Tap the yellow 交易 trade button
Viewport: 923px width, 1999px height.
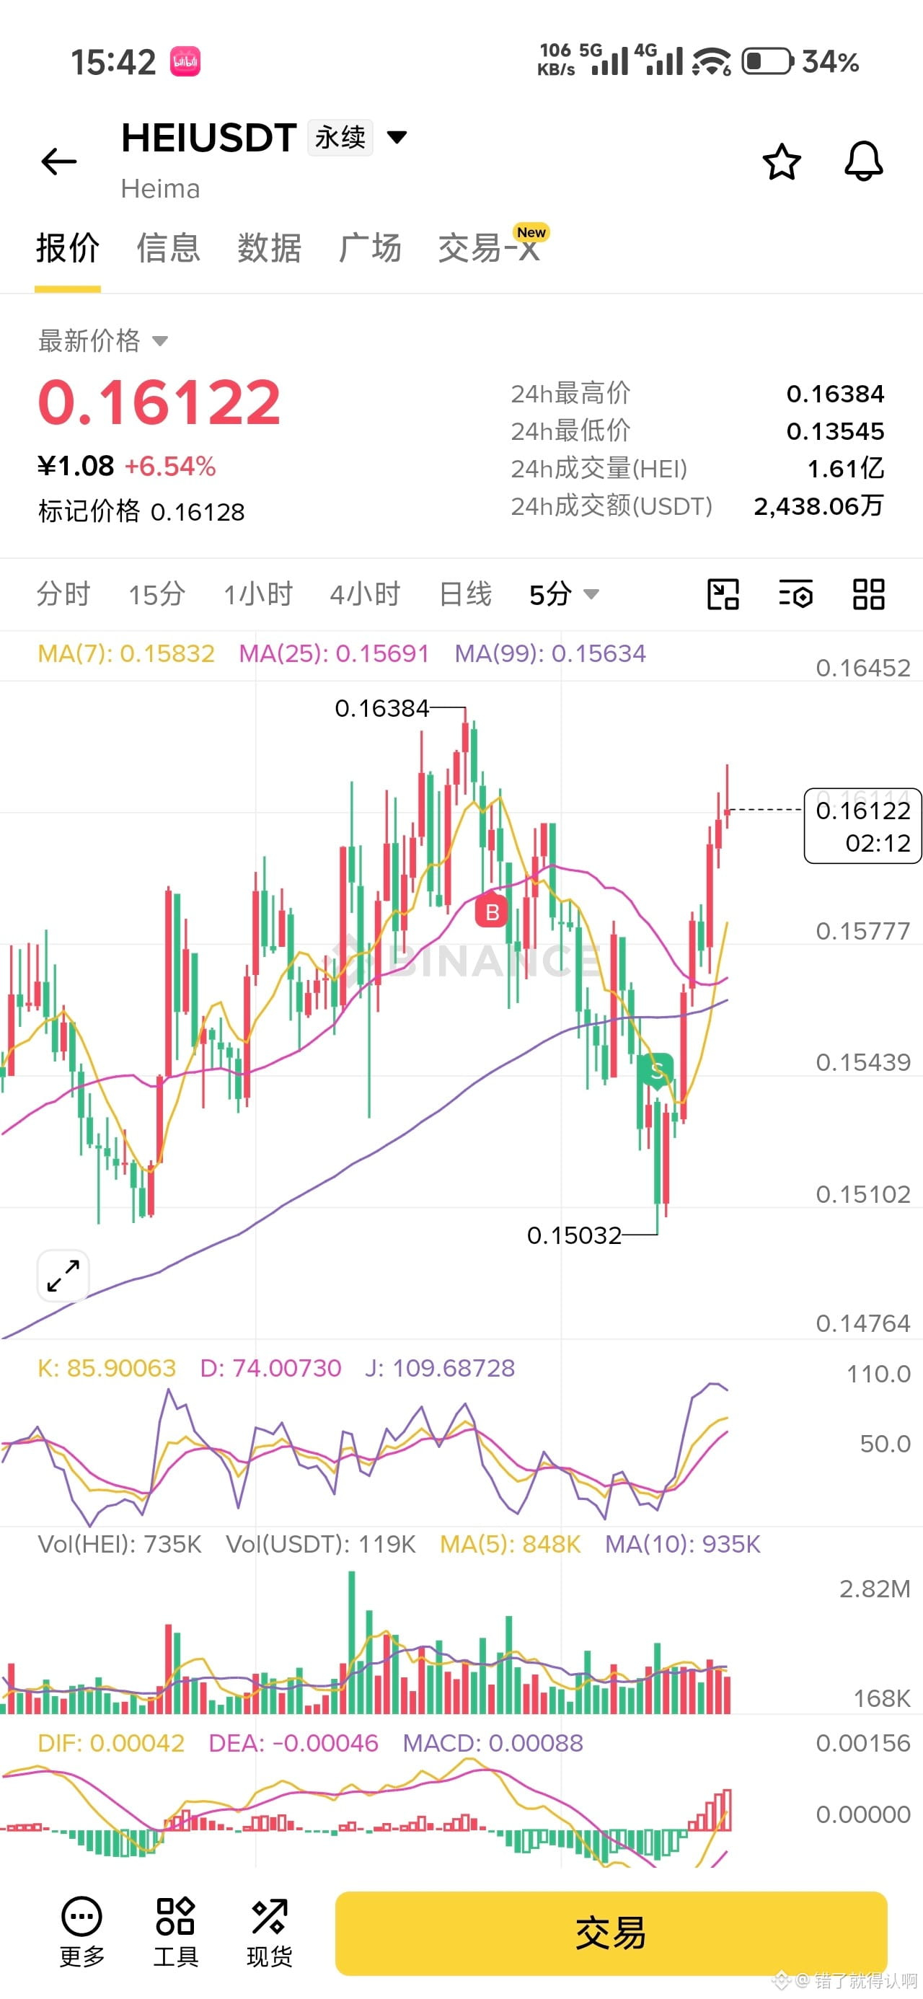611,1932
